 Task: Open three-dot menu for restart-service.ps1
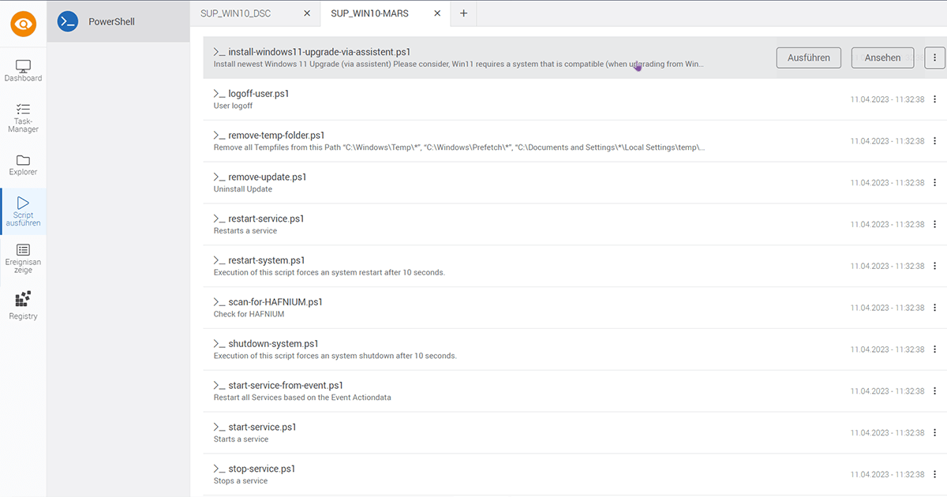tap(934, 224)
